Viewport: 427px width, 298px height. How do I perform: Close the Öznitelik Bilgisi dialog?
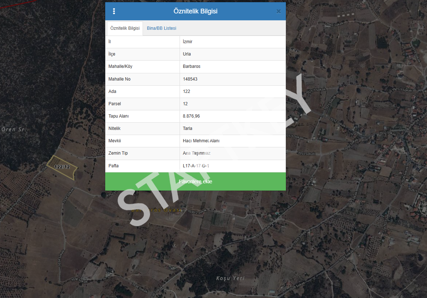point(278,11)
